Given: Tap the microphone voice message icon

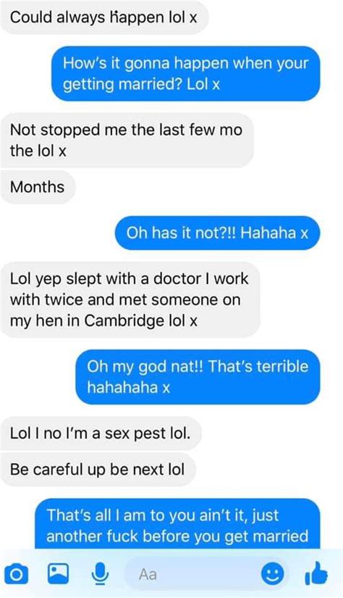Looking at the screenshot, I should [x=101, y=574].
